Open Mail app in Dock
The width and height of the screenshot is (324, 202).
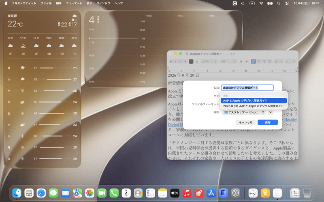tap(66, 193)
